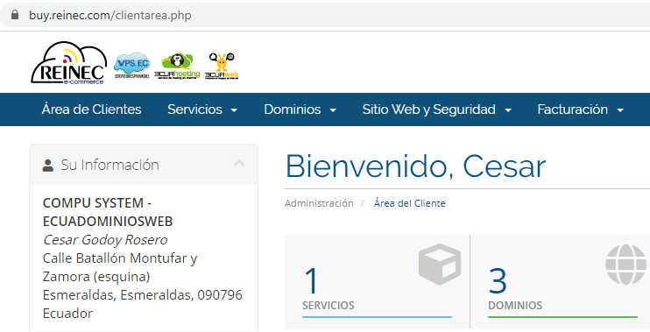Click the VPS.EC logo

132,66
